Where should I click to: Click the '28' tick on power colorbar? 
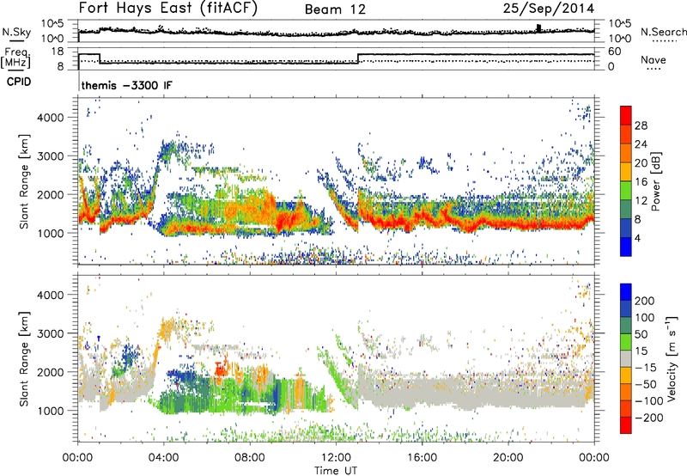coord(641,125)
